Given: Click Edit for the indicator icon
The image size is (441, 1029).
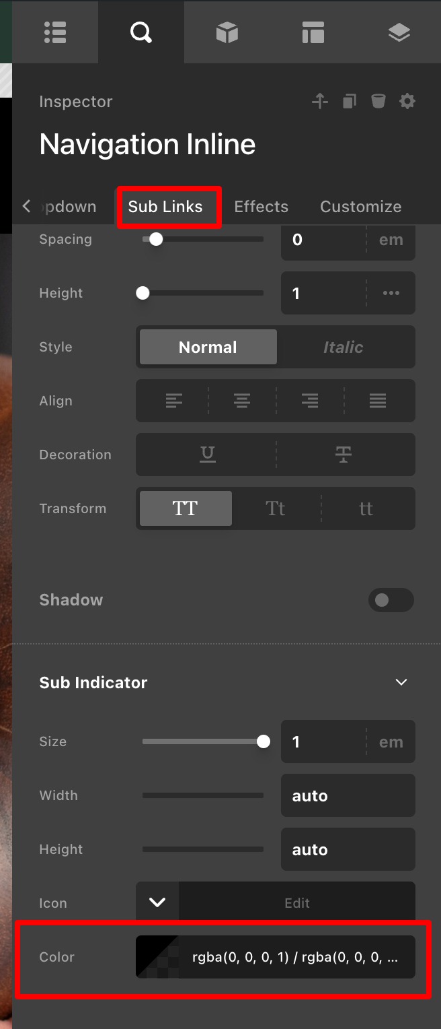Looking at the screenshot, I should [296, 903].
